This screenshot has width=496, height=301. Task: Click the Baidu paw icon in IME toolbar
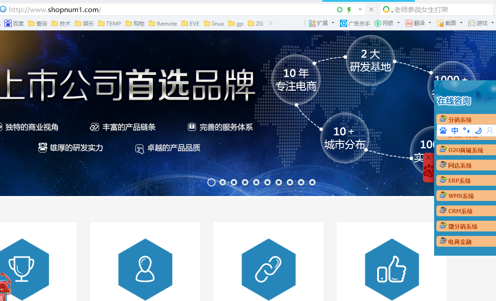pos(443,131)
